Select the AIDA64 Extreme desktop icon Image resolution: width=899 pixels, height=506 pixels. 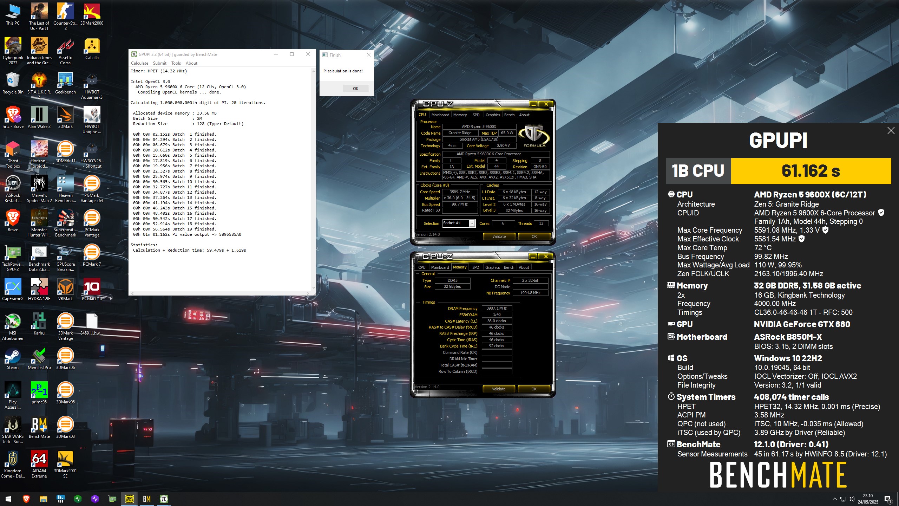(x=39, y=465)
